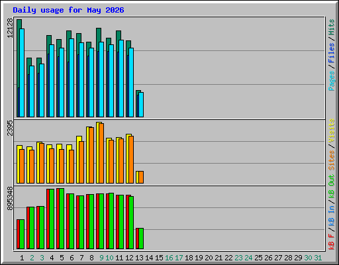Screen dimensions: 339x265
Task: Click the Pages legend label
Action: 332,81
